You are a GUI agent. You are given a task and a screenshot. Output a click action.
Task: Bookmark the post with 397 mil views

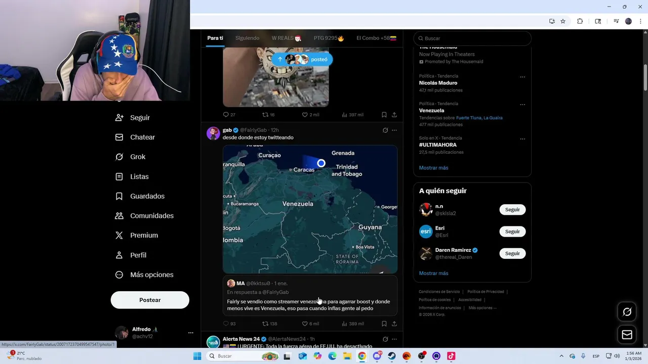384,115
